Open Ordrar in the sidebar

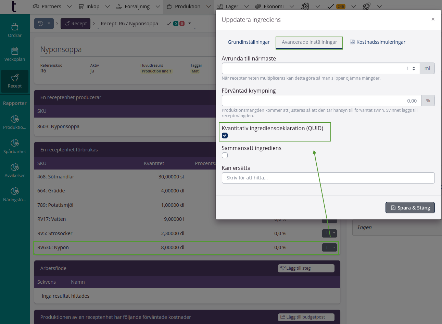15,30
